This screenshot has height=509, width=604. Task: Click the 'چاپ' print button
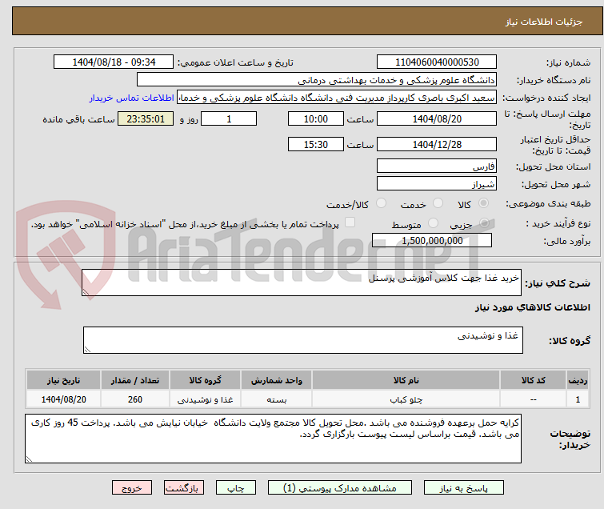pyautogui.click(x=236, y=488)
